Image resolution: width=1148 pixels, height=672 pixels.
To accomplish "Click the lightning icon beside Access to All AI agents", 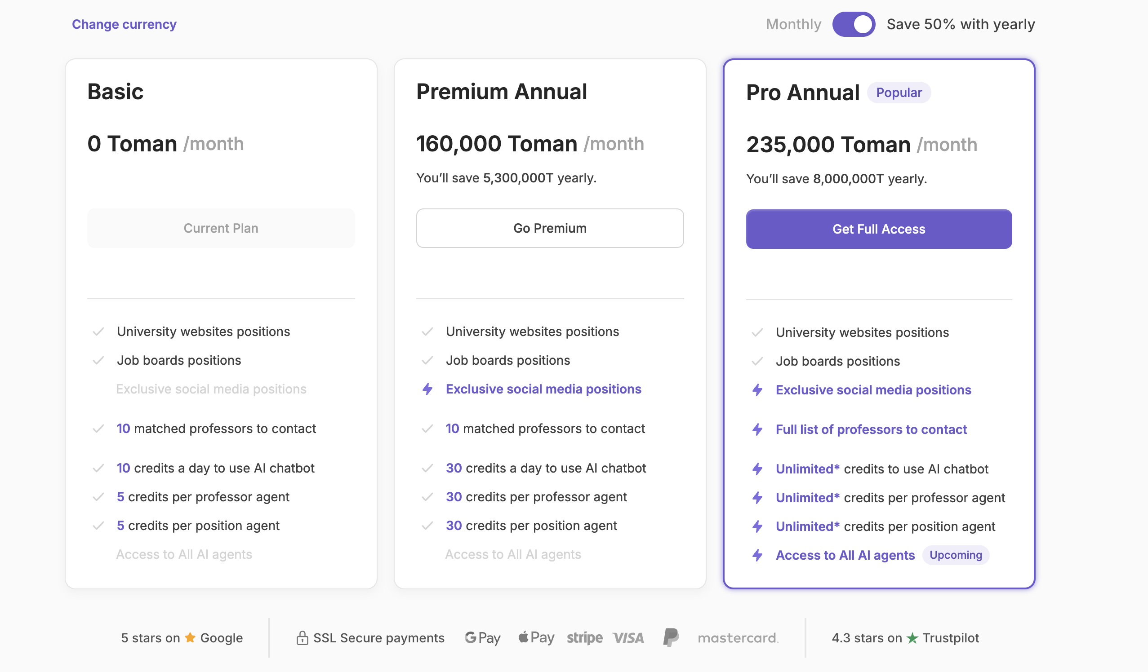I will (757, 555).
